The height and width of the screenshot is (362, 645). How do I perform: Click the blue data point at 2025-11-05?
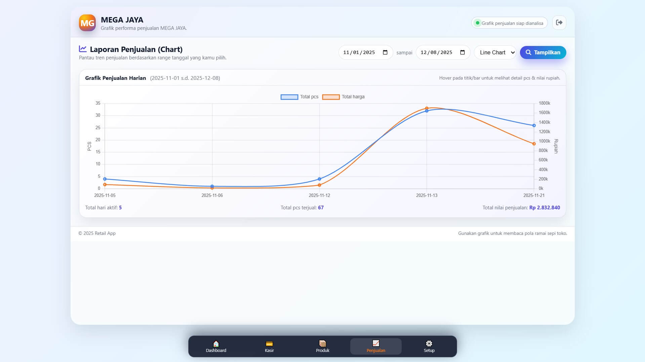click(x=105, y=179)
